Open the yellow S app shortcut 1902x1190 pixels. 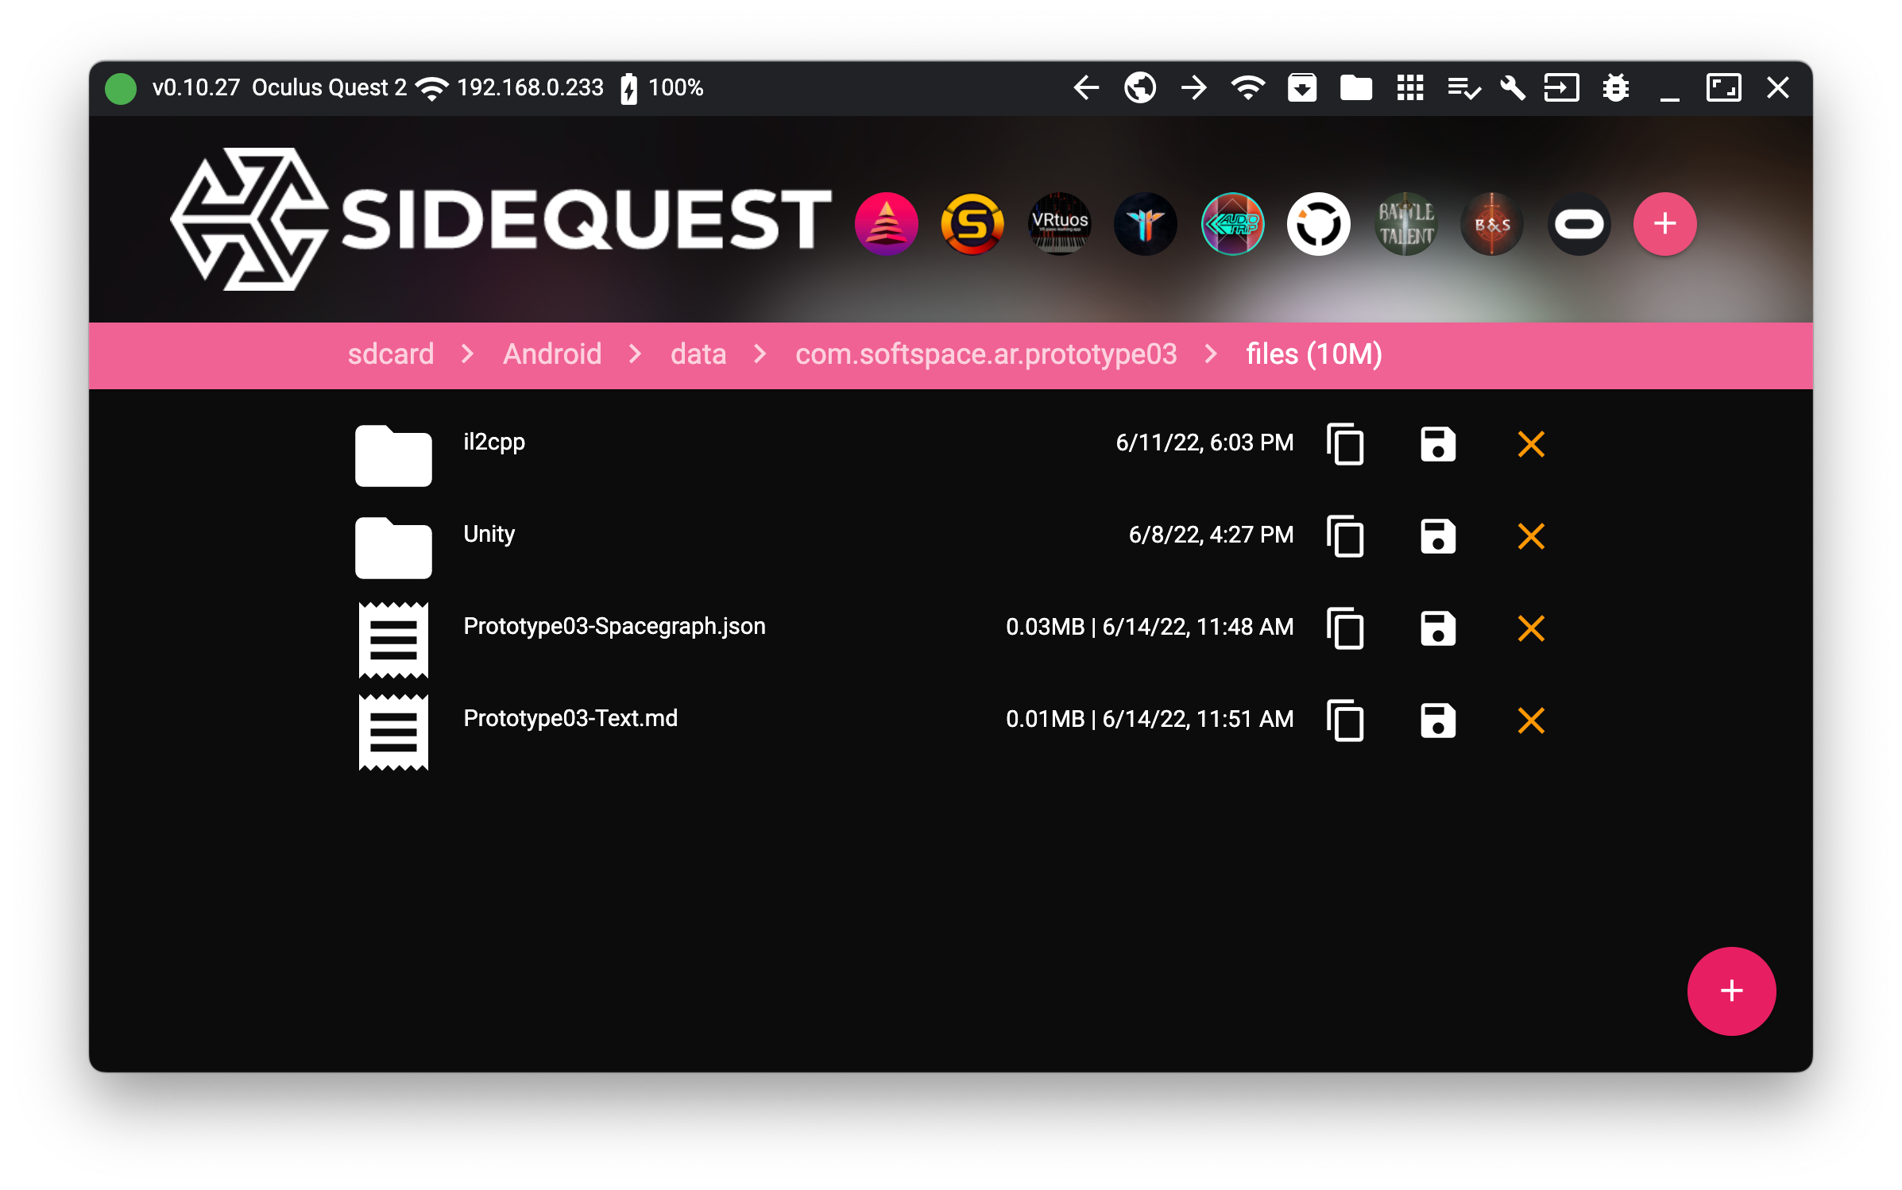[972, 224]
